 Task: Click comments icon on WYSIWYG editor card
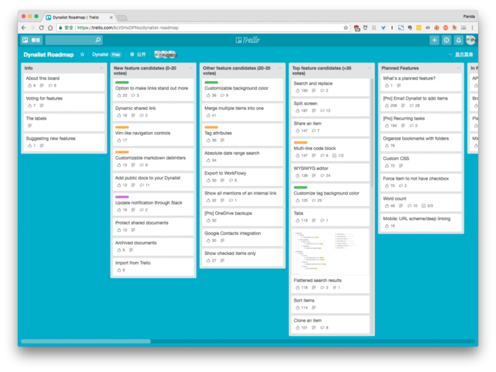click(322, 175)
